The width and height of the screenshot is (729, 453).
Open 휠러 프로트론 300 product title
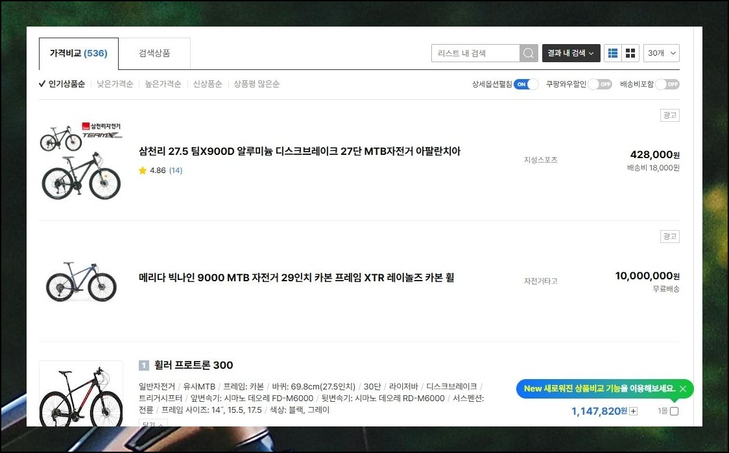193,366
